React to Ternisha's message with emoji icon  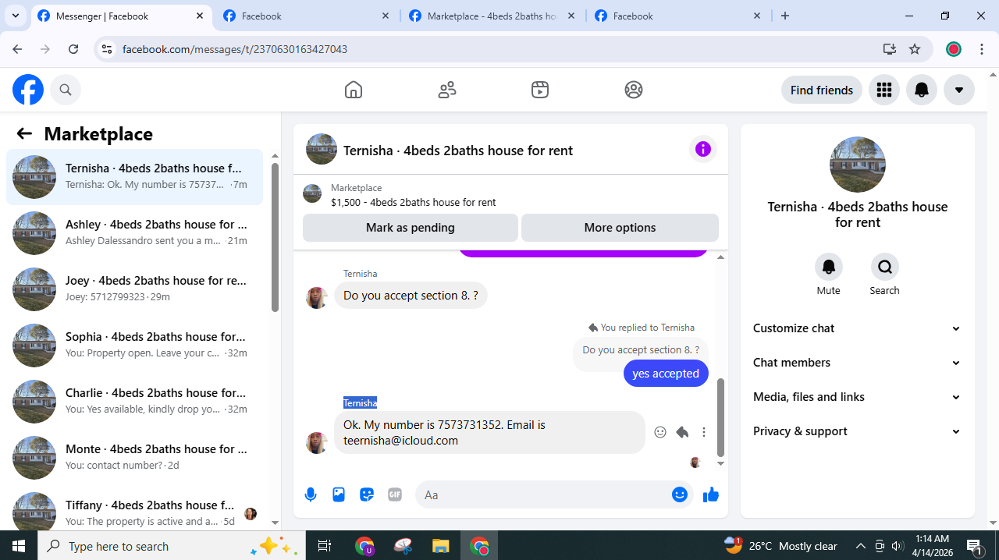(660, 432)
